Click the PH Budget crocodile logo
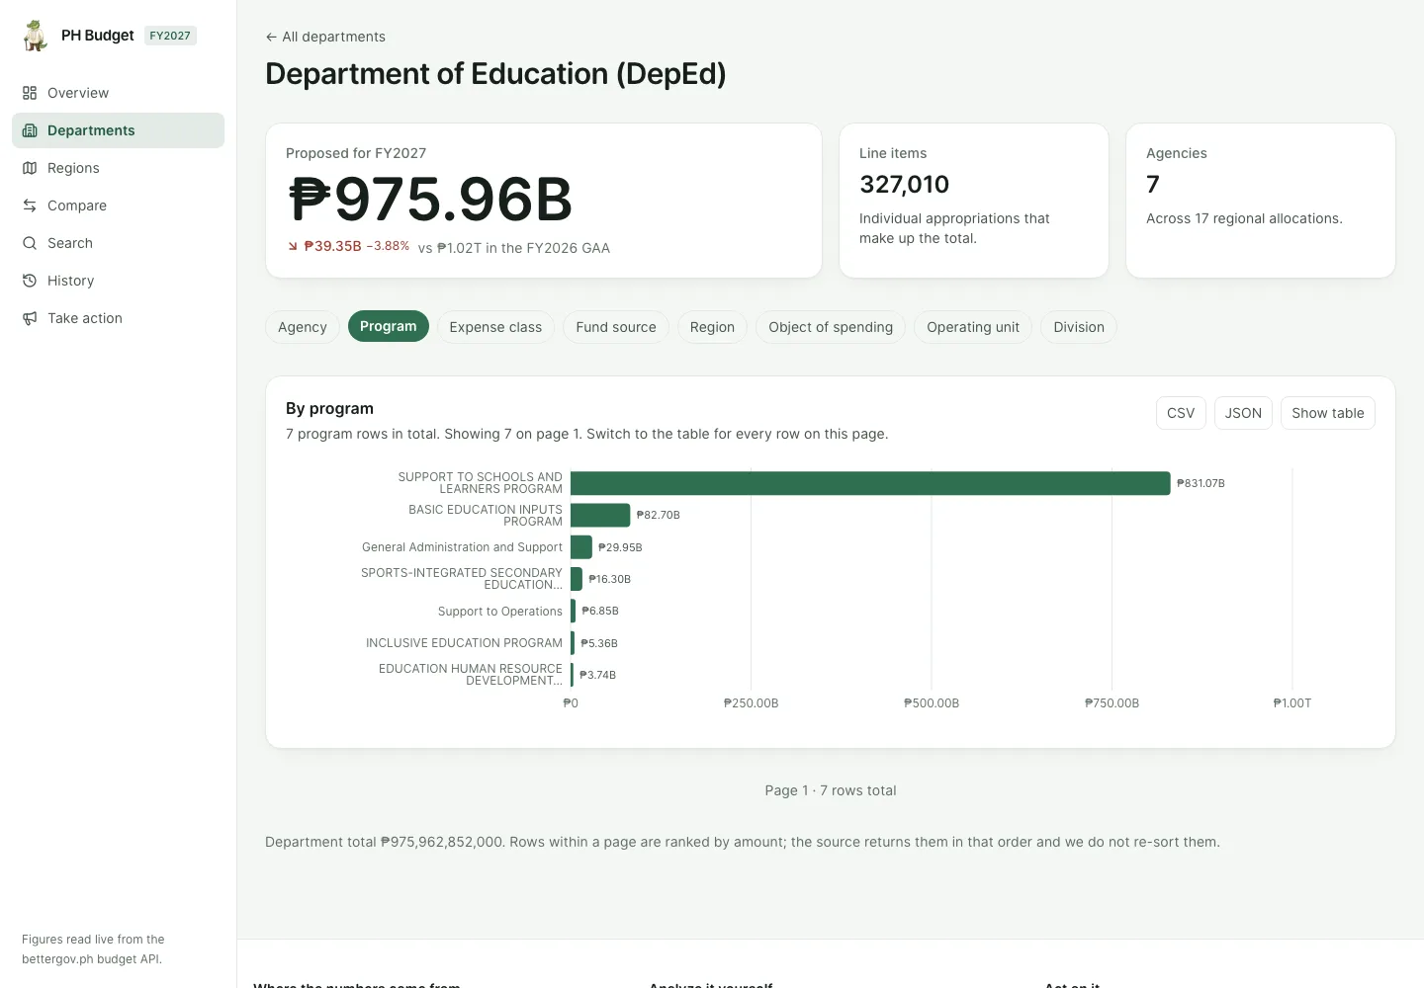Viewport: 1424px width, 988px height. [x=36, y=36]
